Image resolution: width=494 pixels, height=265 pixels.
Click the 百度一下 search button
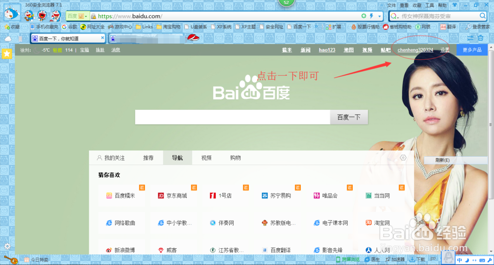click(349, 117)
